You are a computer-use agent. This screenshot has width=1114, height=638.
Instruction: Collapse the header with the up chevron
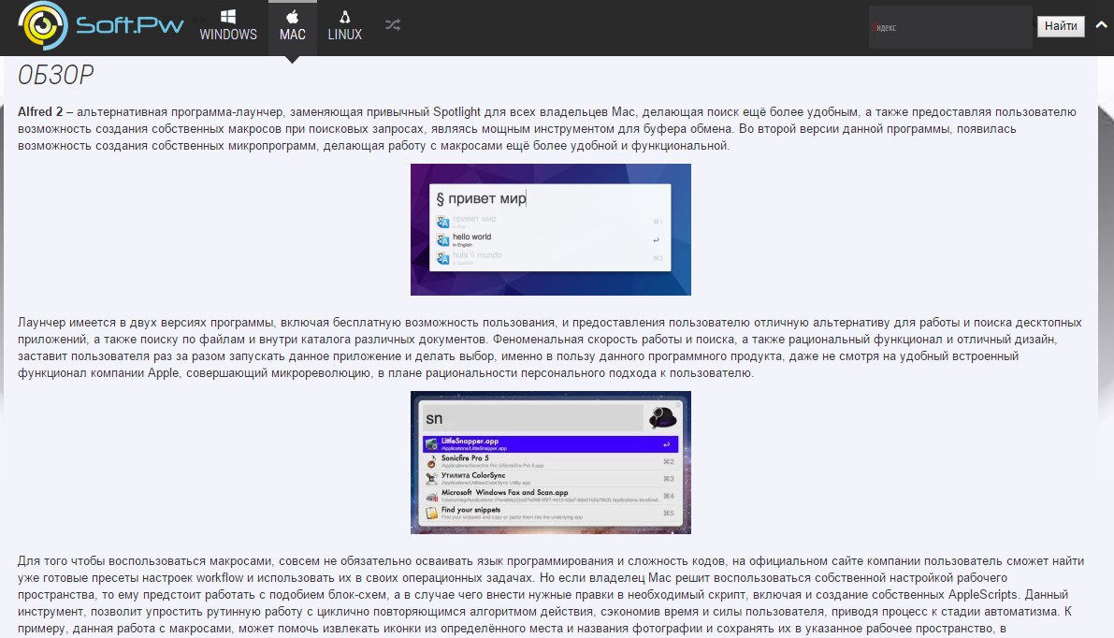click(1101, 25)
